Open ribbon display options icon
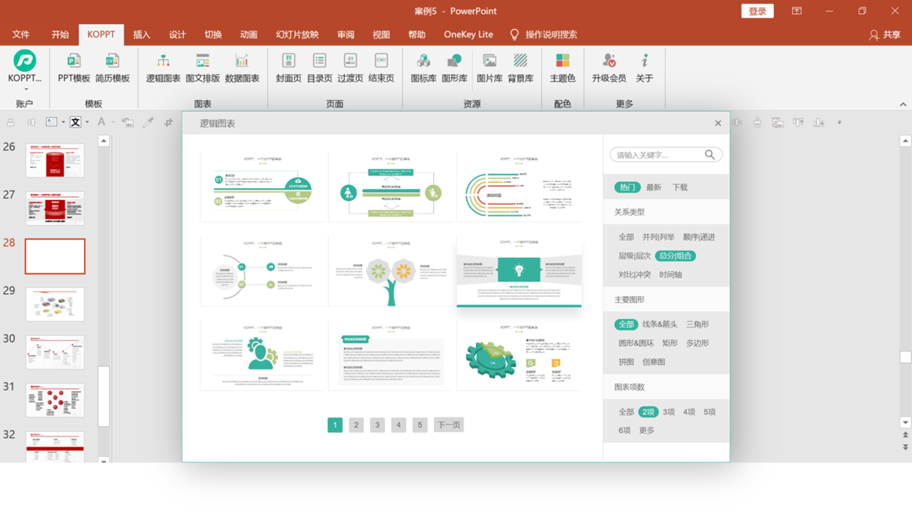Viewport: 912px width, 521px height. [x=797, y=11]
